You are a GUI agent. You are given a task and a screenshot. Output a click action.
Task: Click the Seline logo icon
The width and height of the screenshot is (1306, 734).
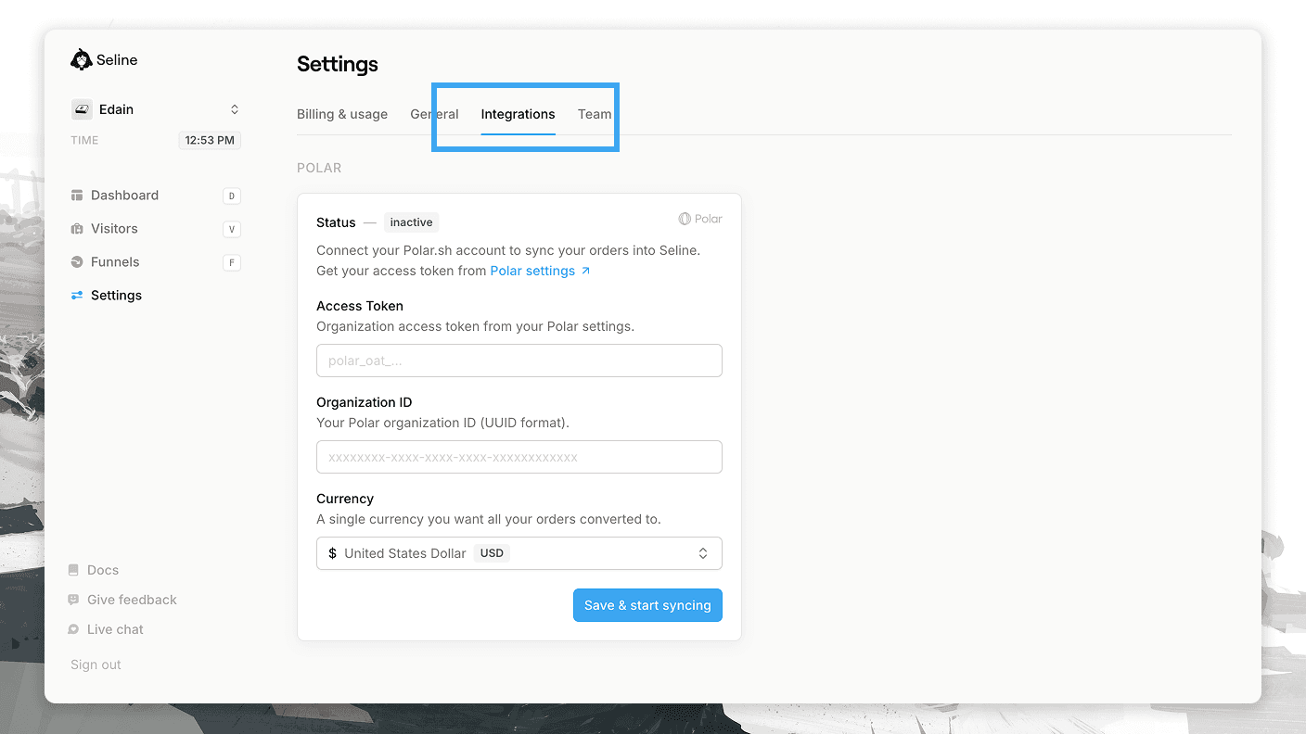click(81, 59)
